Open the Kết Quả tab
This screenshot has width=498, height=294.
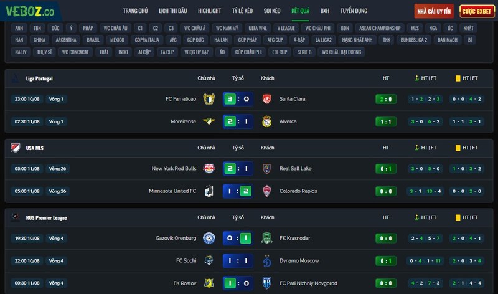(300, 11)
